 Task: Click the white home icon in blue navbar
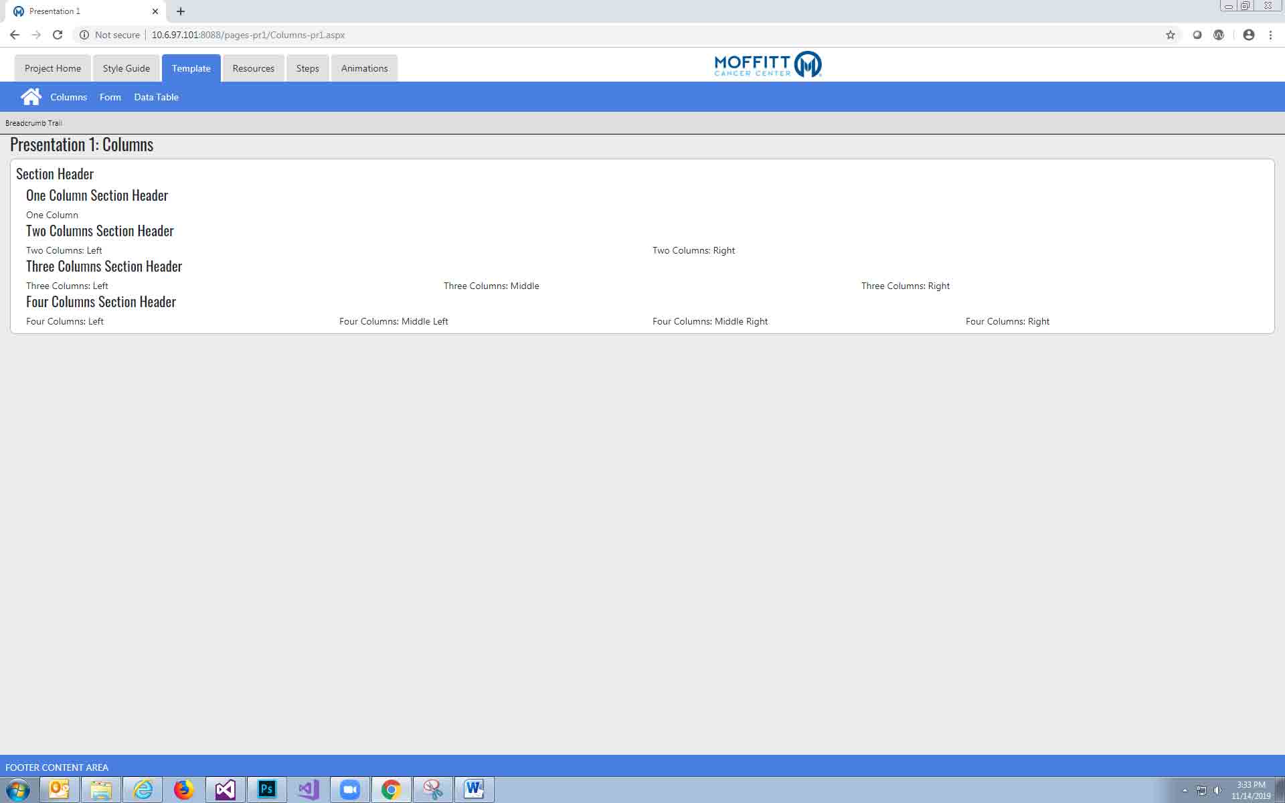click(x=31, y=97)
